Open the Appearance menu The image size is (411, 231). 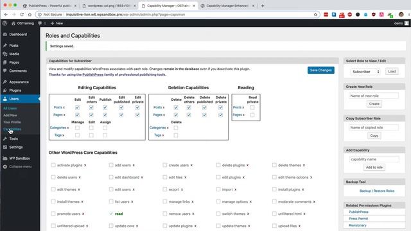[19, 82]
